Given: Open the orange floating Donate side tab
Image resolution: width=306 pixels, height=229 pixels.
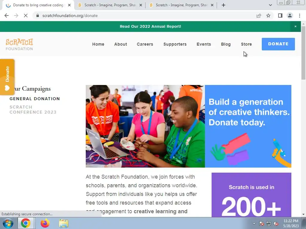Looking at the screenshot, I should tap(7, 77).
